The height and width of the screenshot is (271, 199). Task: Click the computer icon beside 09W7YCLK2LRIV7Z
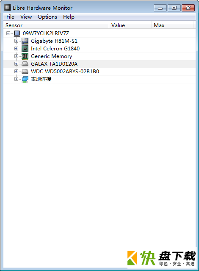click(x=17, y=33)
